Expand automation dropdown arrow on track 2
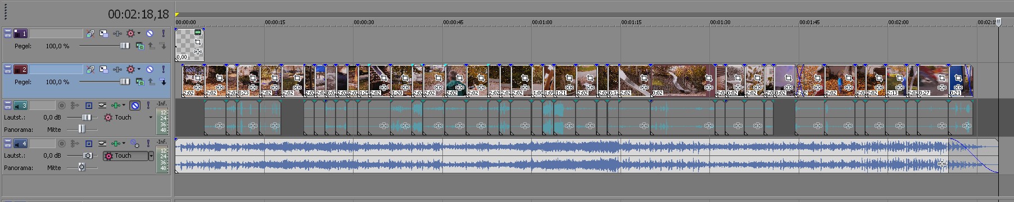Screen dimensions: 1014x202 (139, 69)
